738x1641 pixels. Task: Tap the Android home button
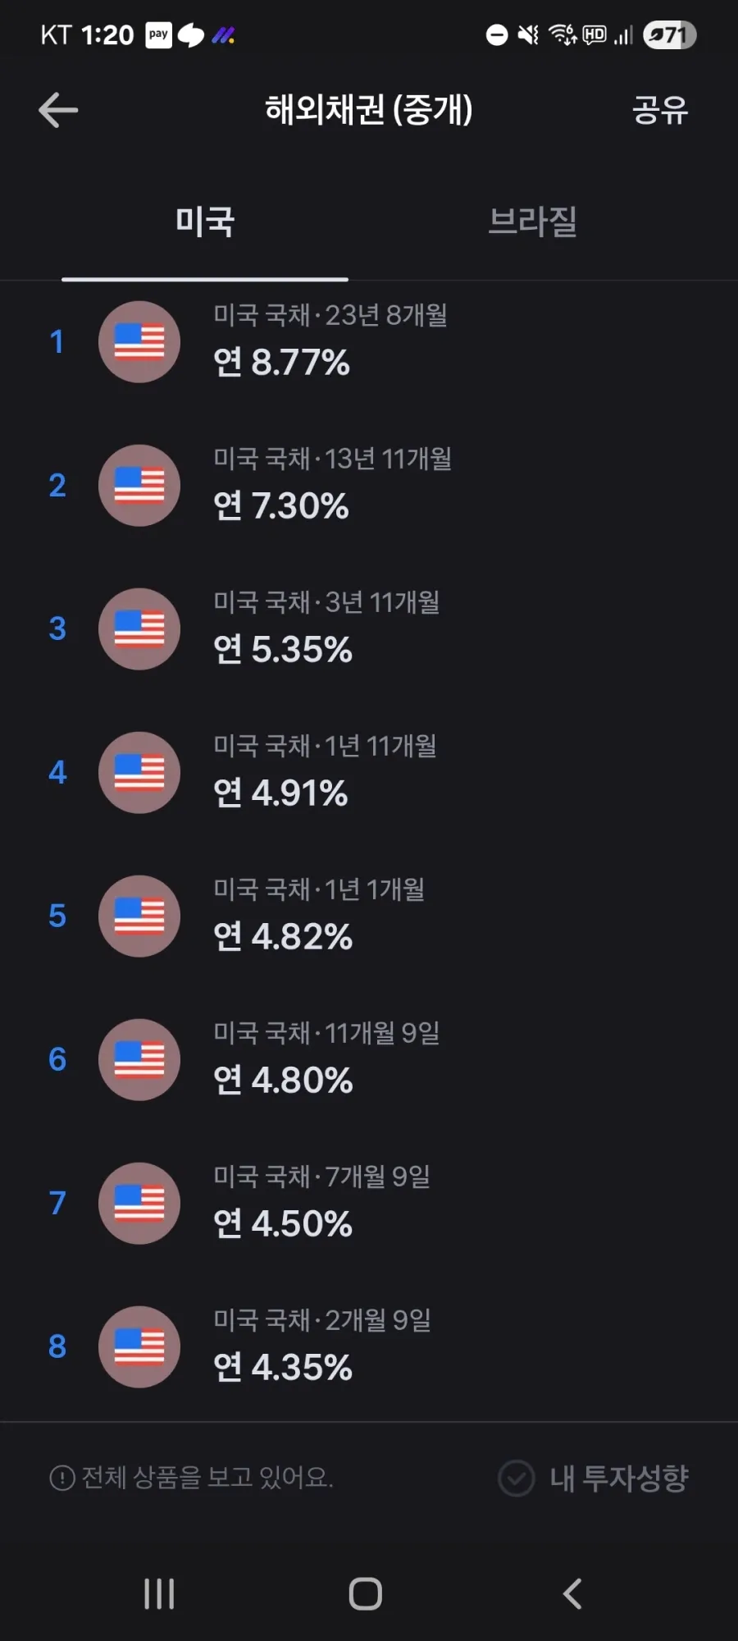point(366,1594)
